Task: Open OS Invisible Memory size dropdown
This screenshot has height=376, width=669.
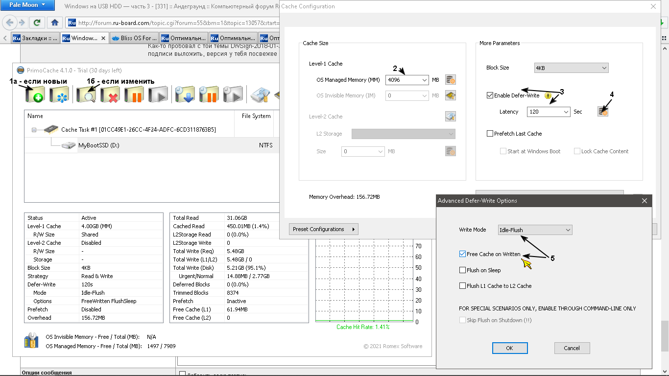Action: (424, 95)
